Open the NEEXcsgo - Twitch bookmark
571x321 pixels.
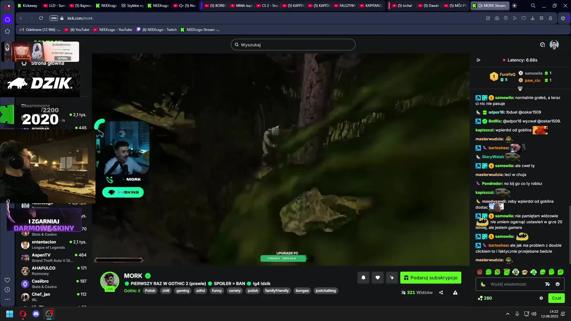click(156, 29)
